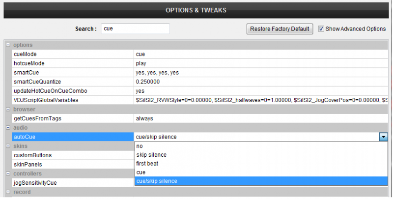
Task: Click the Search text field
Action: 135,29
